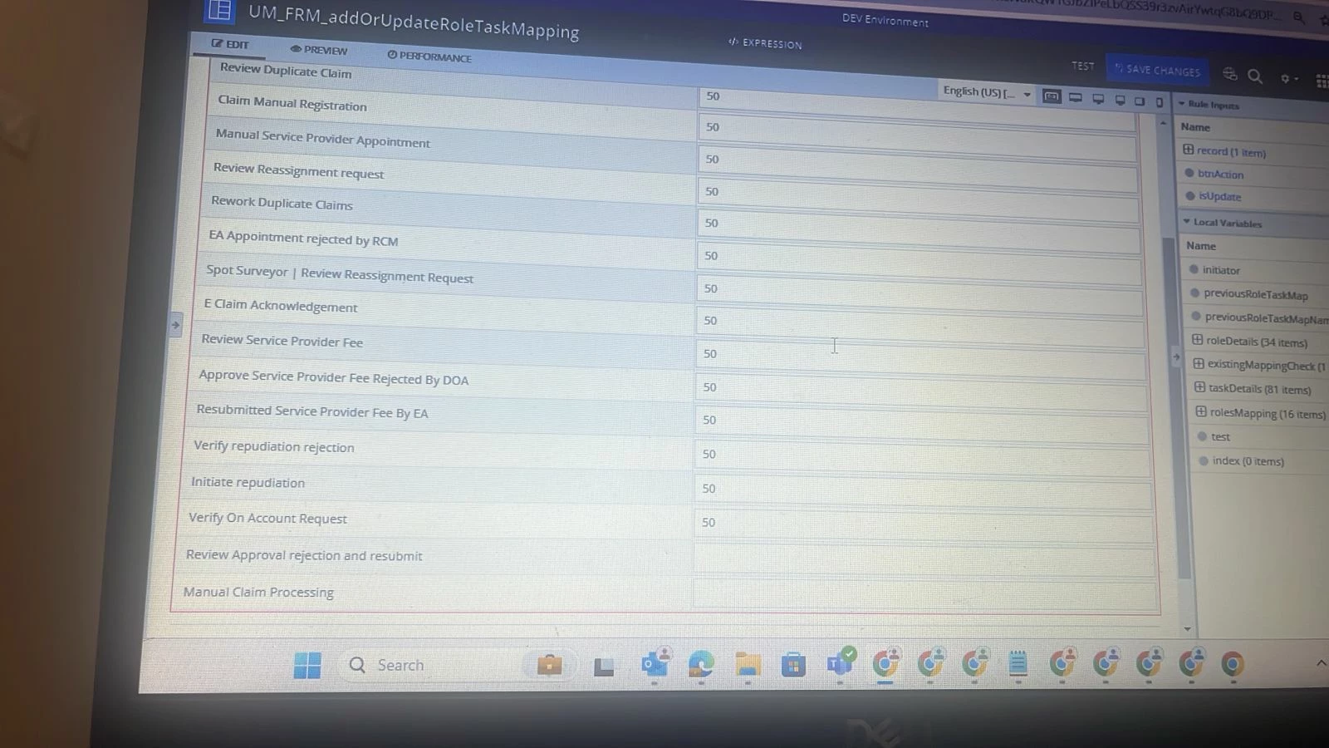Open Microsoft Store from the taskbar
Image resolution: width=1329 pixels, height=748 pixels.
(x=793, y=665)
